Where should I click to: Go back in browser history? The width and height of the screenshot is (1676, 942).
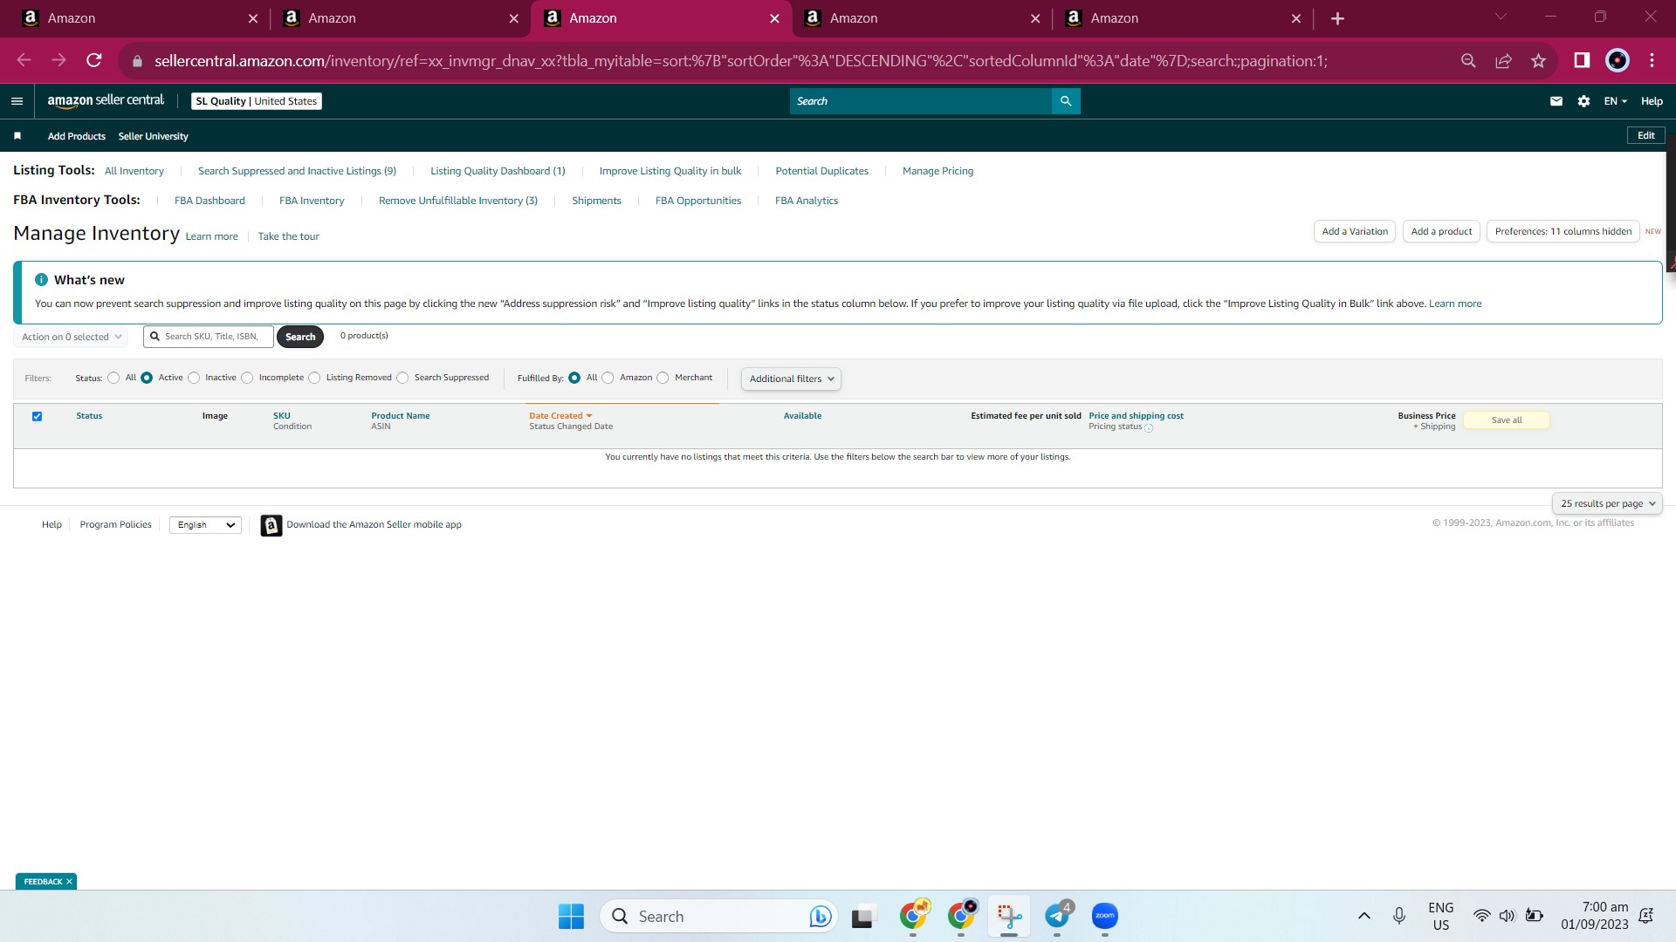[24, 60]
